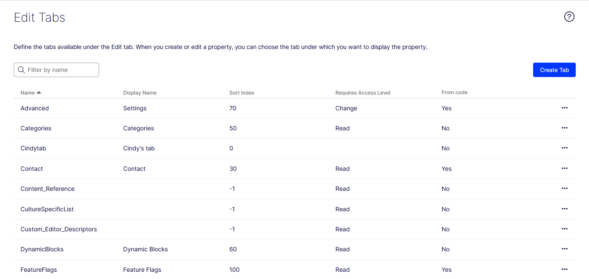Image resolution: width=589 pixels, height=279 pixels.
Task: Open the ellipsis menu for Cindytab row
Action: point(564,148)
